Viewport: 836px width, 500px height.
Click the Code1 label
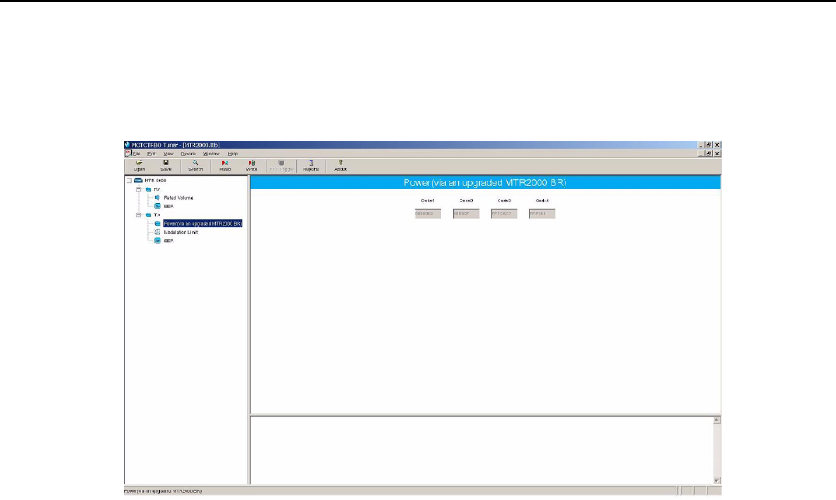[x=428, y=201]
